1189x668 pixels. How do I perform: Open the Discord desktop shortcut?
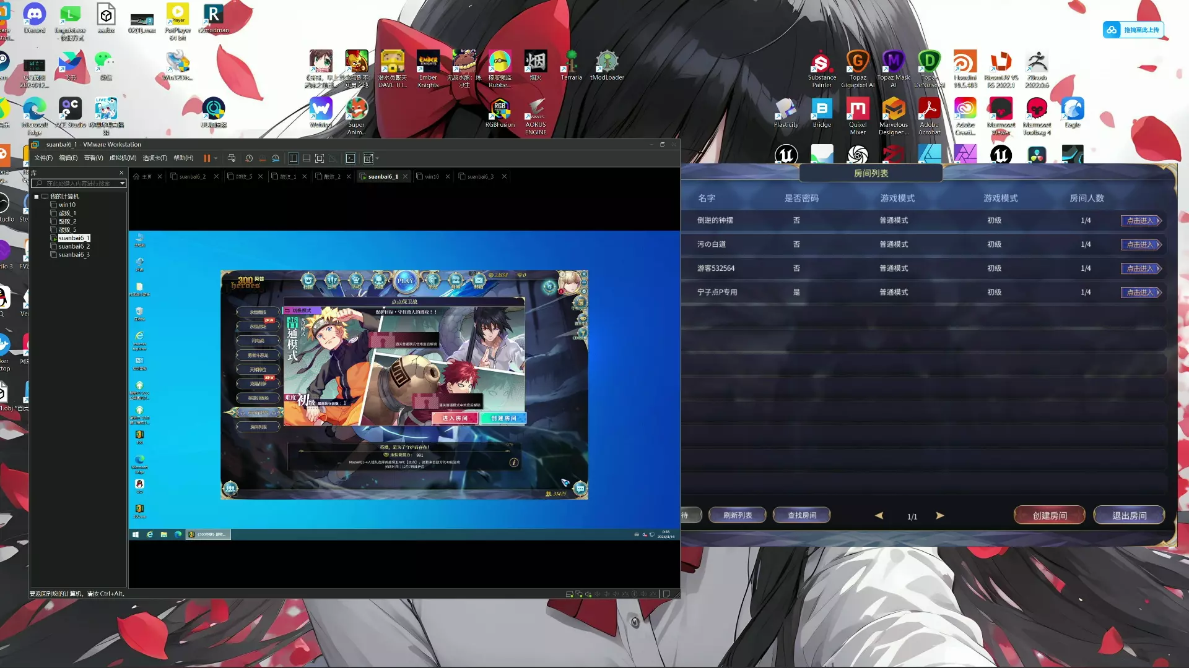point(35,18)
